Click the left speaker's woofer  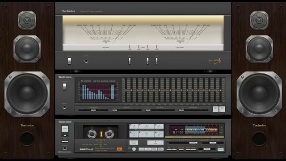point(27,94)
